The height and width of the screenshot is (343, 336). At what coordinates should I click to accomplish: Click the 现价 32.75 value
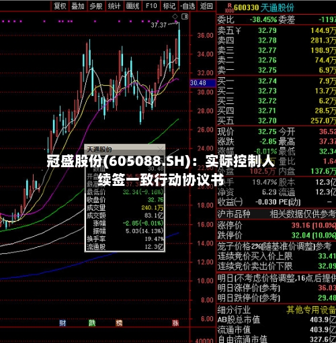coord(267,132)
